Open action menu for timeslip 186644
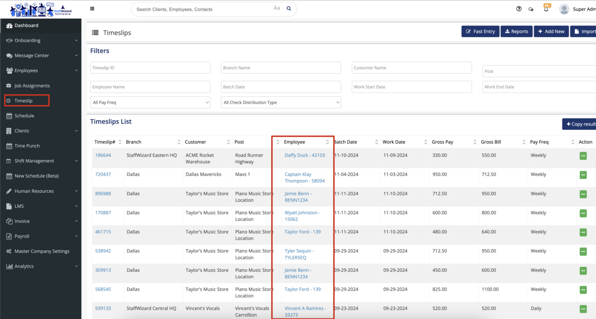This screenshot has height=319, width=596. 583,156
